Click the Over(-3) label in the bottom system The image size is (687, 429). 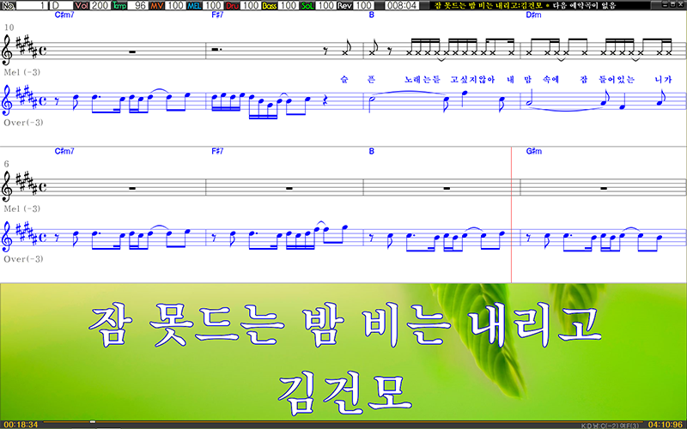pyautogui.click(x=24, y=259)
